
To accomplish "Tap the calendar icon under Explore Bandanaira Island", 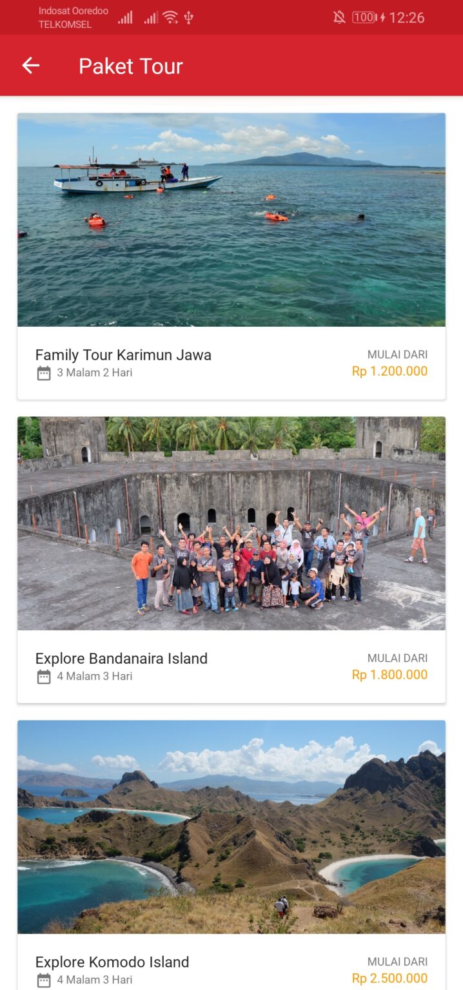I will pyautogui.click(x=44, y=677).
